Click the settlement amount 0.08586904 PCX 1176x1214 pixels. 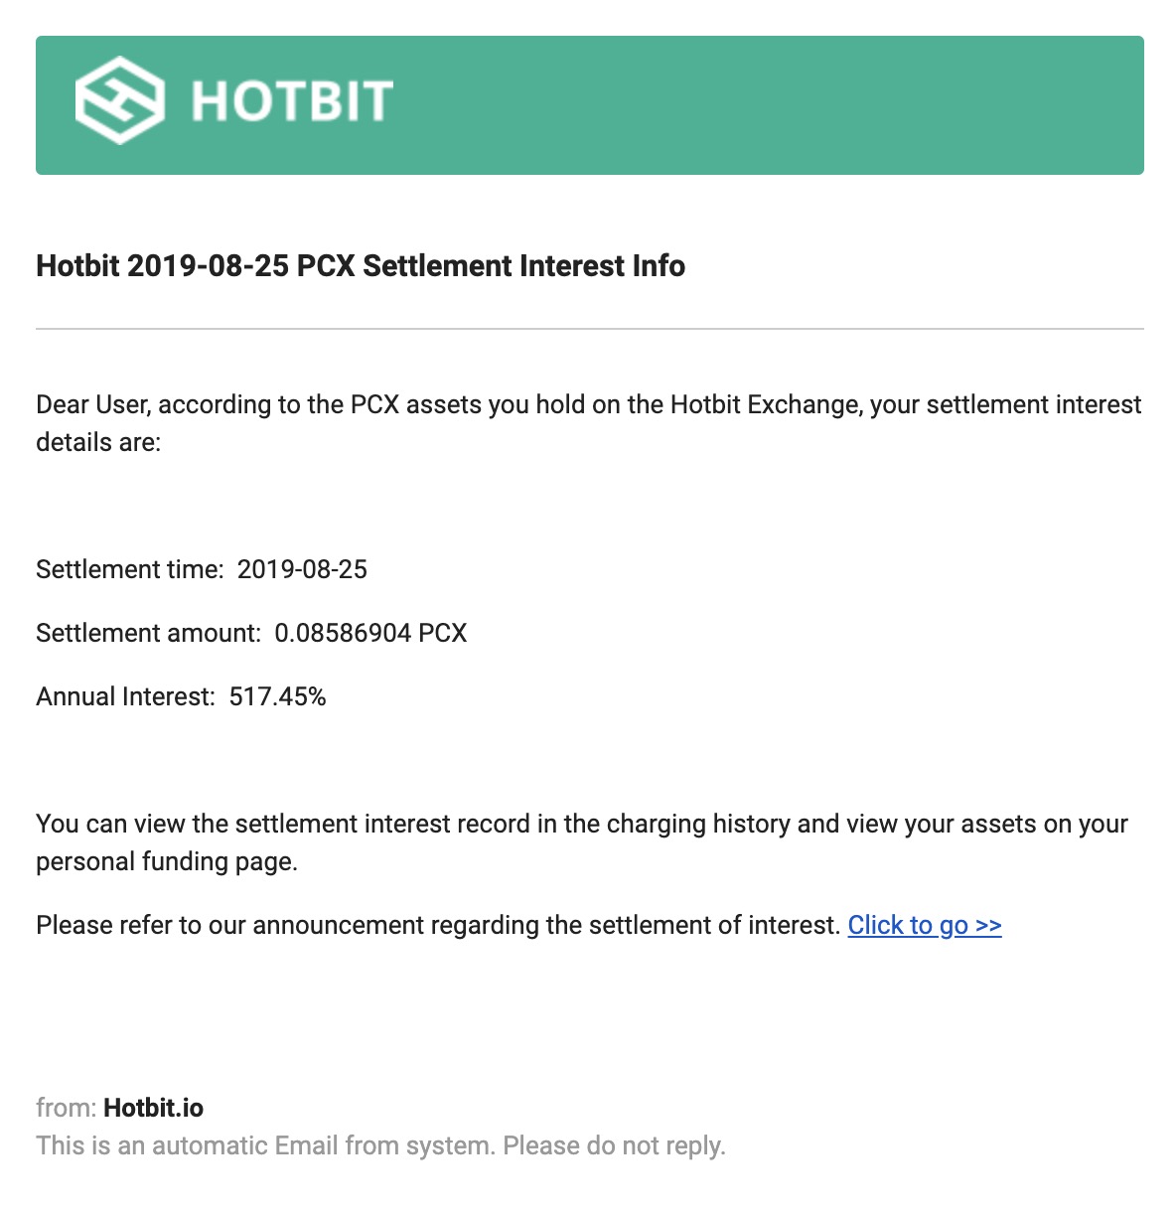[x=370, y=633]
